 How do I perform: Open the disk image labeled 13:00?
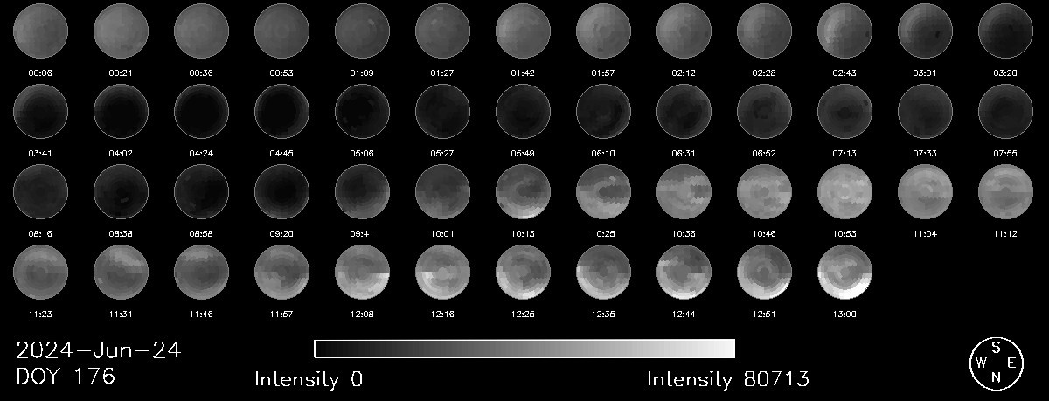[844, 273]
